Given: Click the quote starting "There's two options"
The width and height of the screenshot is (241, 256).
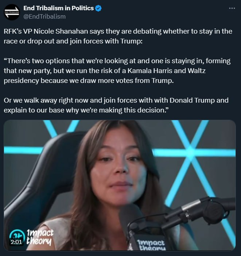Looking at the screenshot, I should (117, 71).
